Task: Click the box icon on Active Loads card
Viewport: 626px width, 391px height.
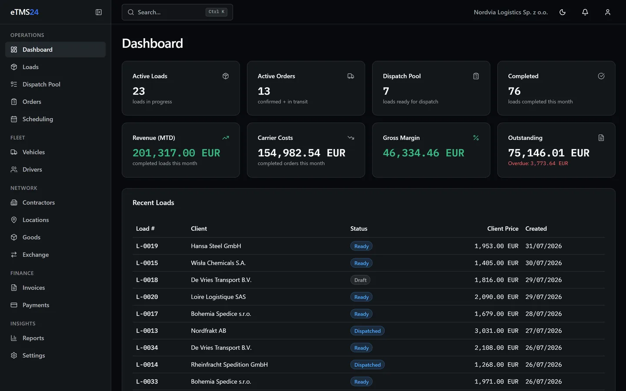Action: 226,76
